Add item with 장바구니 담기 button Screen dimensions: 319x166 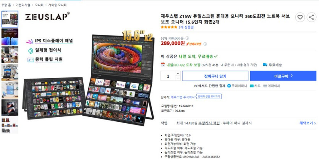[215, 76]
